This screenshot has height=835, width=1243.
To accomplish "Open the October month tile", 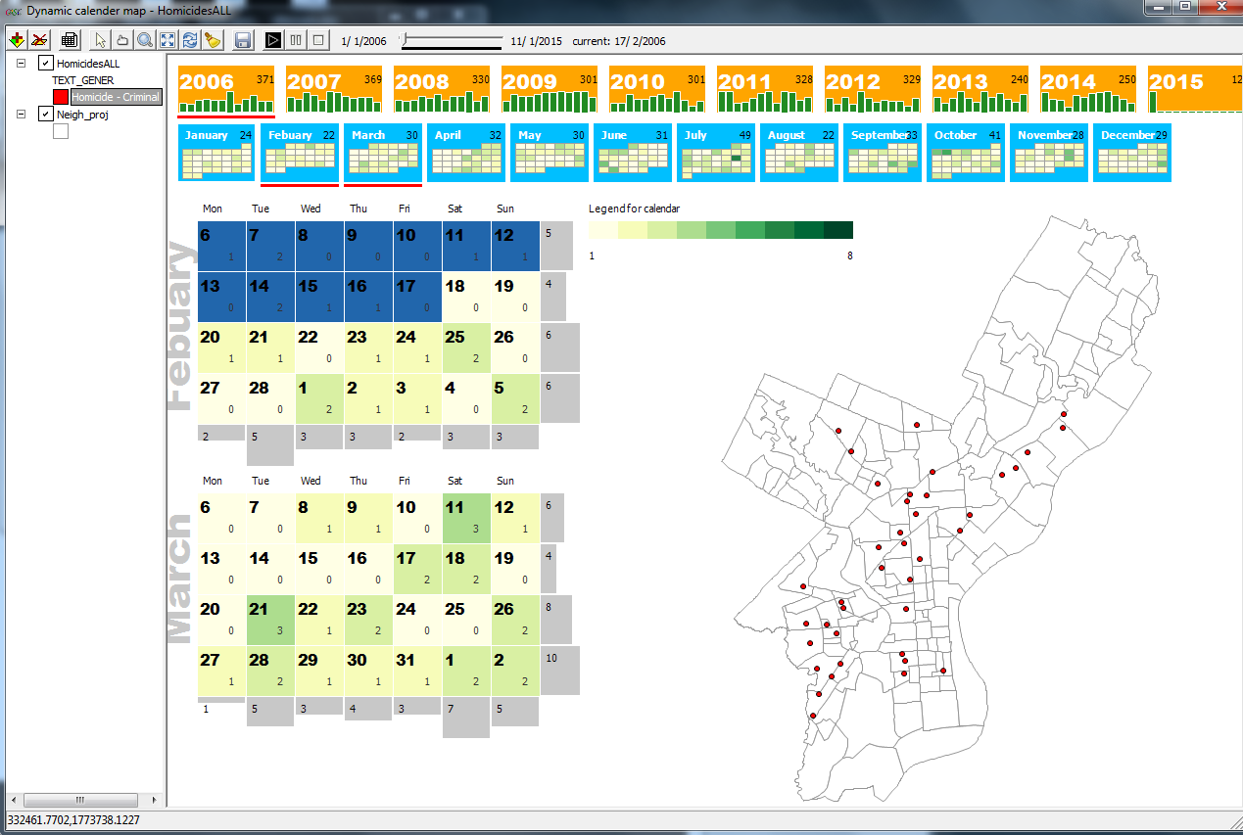I will tap(966, 153).
